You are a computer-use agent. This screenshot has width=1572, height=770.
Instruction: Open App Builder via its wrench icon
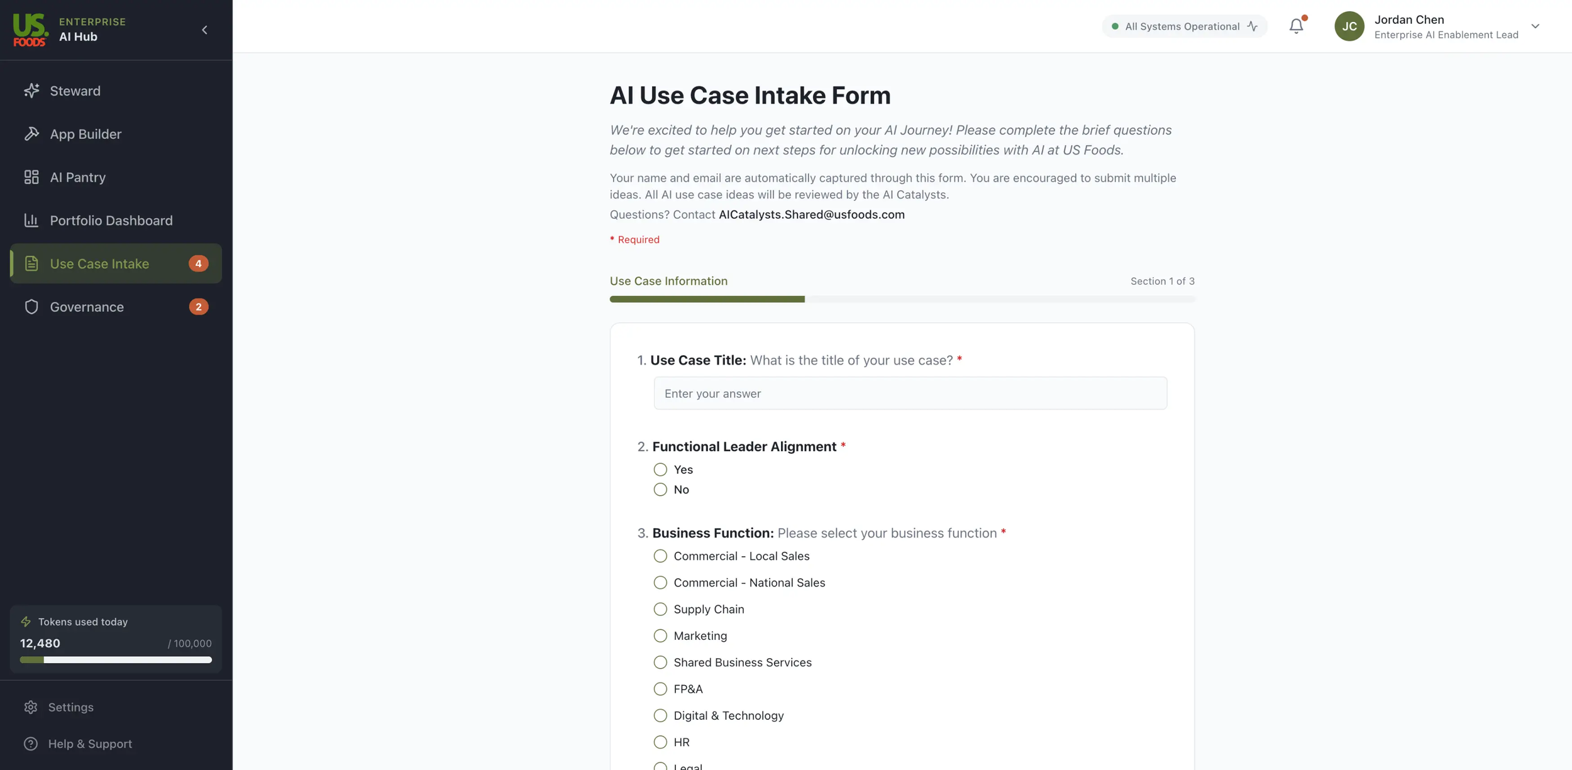pos(32,134)
